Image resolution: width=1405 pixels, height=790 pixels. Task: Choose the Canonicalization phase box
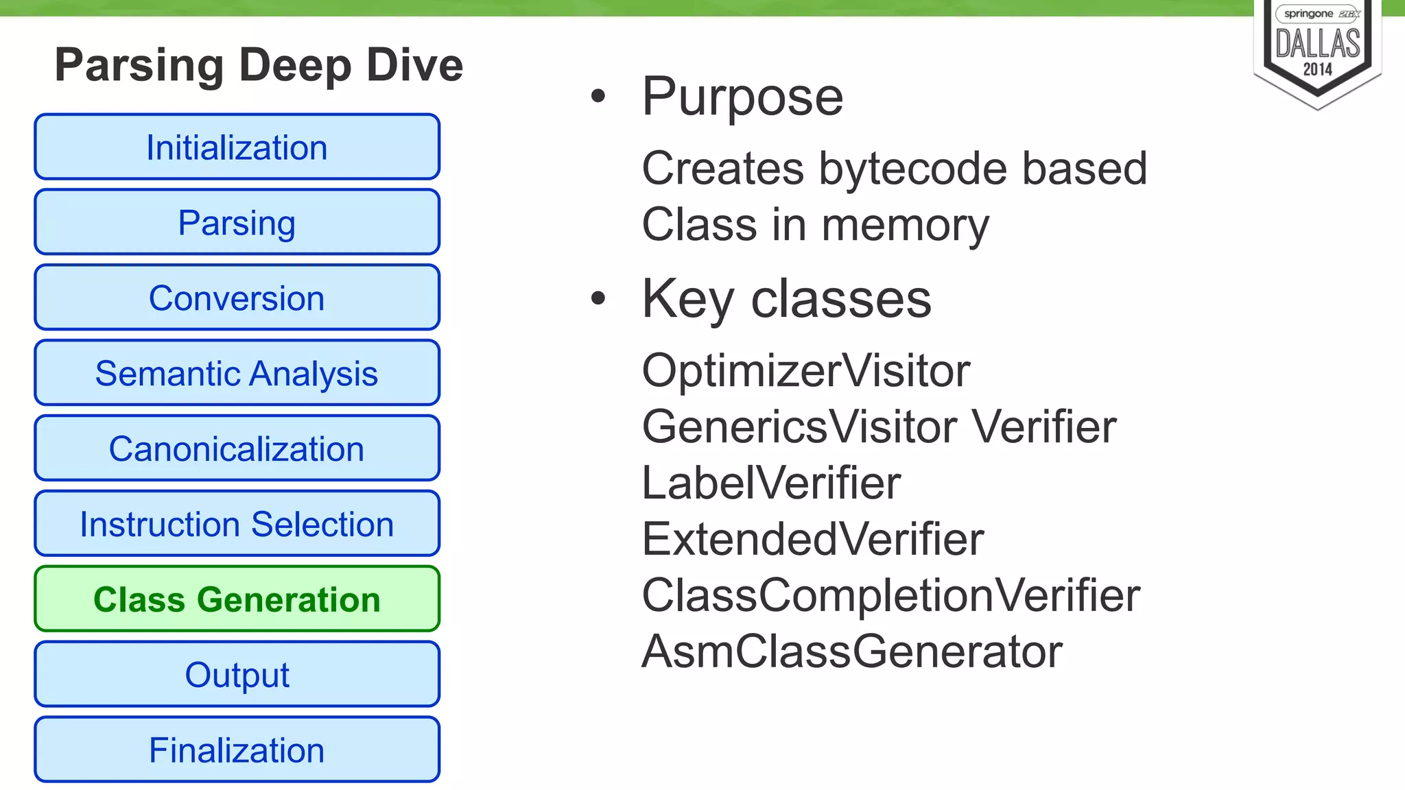(x=237, y=449)
